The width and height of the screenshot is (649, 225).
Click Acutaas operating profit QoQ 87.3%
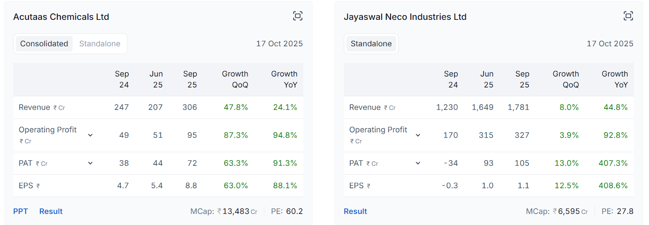[236, 135]
